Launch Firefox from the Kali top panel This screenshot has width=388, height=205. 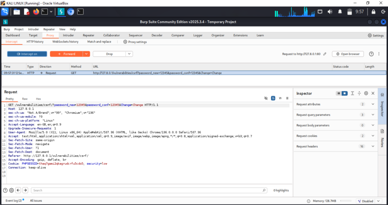[x=36, y=12]
